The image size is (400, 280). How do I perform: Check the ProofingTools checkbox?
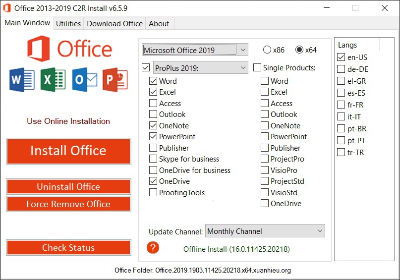point(153,192)
